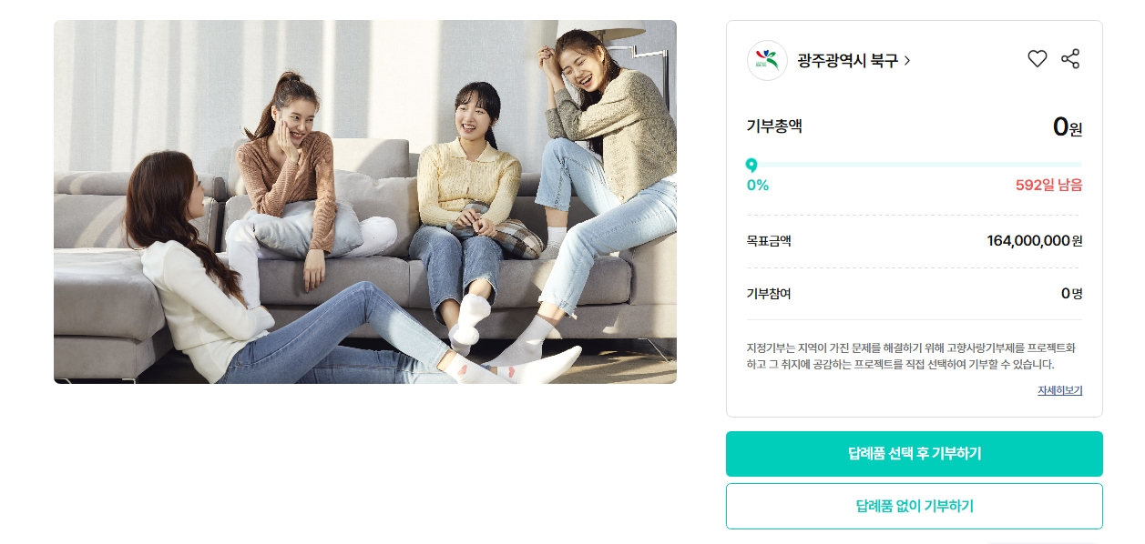Click 답례품 없이 기부하기 button
Viewport: 1145px width, 544px height.
point(915,506)
